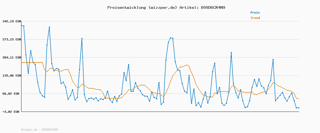Click the first Preis data point at far left
320x133 pixels.
(x=22, y=25)
